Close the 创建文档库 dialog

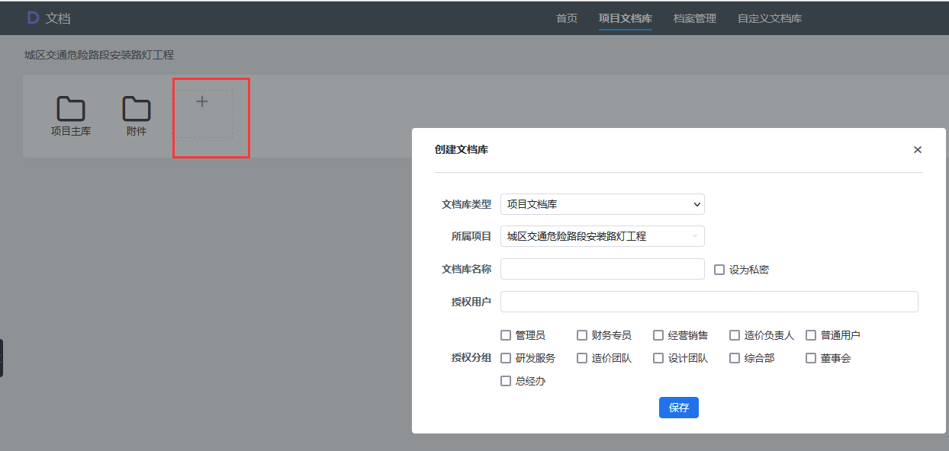(x=918, y=150)
